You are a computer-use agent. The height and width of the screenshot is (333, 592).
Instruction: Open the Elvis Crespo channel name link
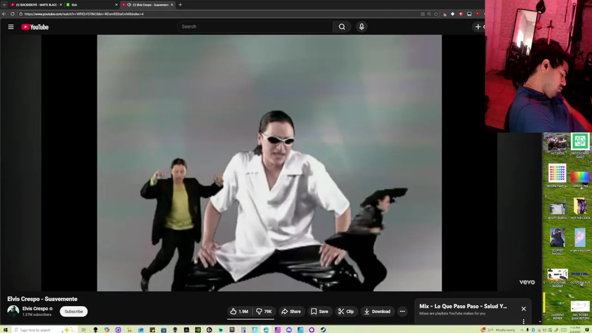35,308
